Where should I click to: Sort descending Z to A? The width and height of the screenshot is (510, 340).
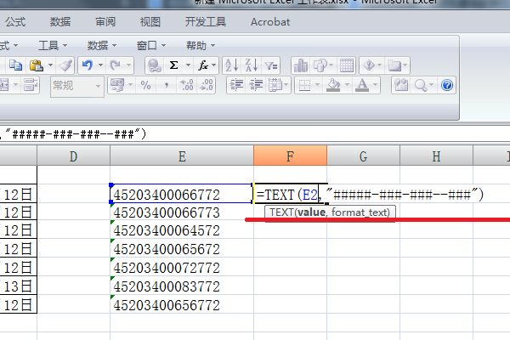pos(252,65)
